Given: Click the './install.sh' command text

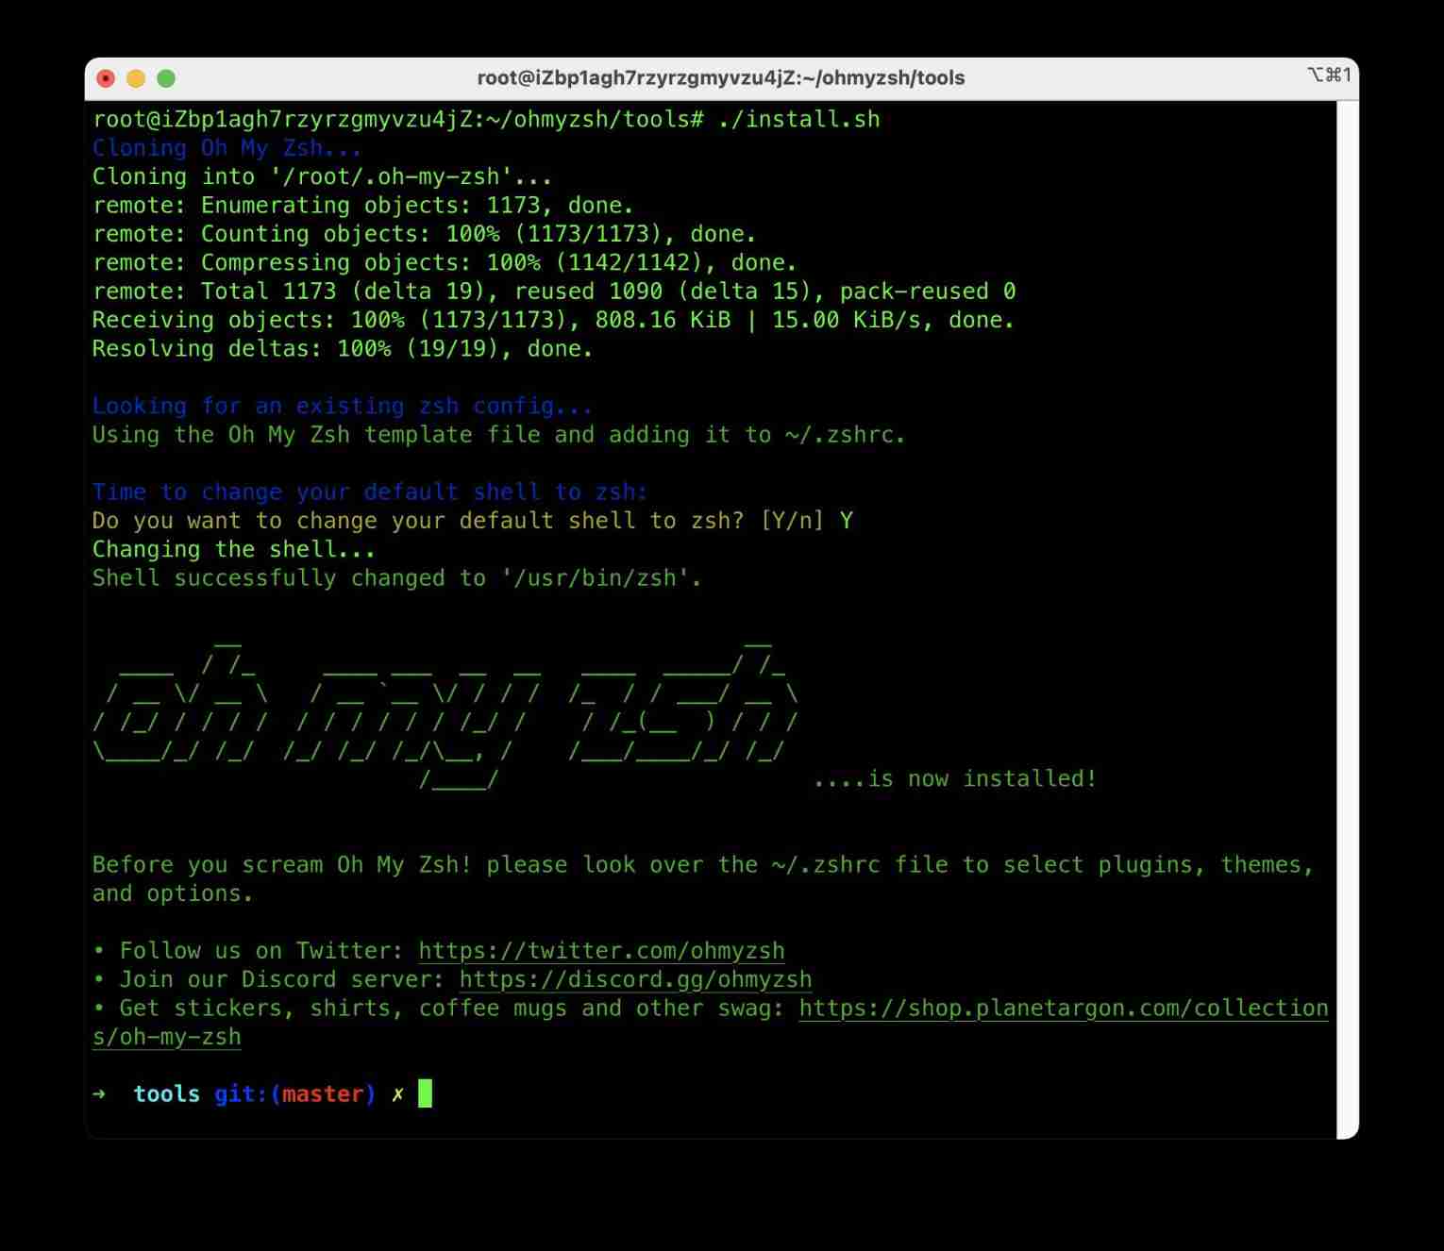Looking at the screenshot, I should click(x=798, y=119).
